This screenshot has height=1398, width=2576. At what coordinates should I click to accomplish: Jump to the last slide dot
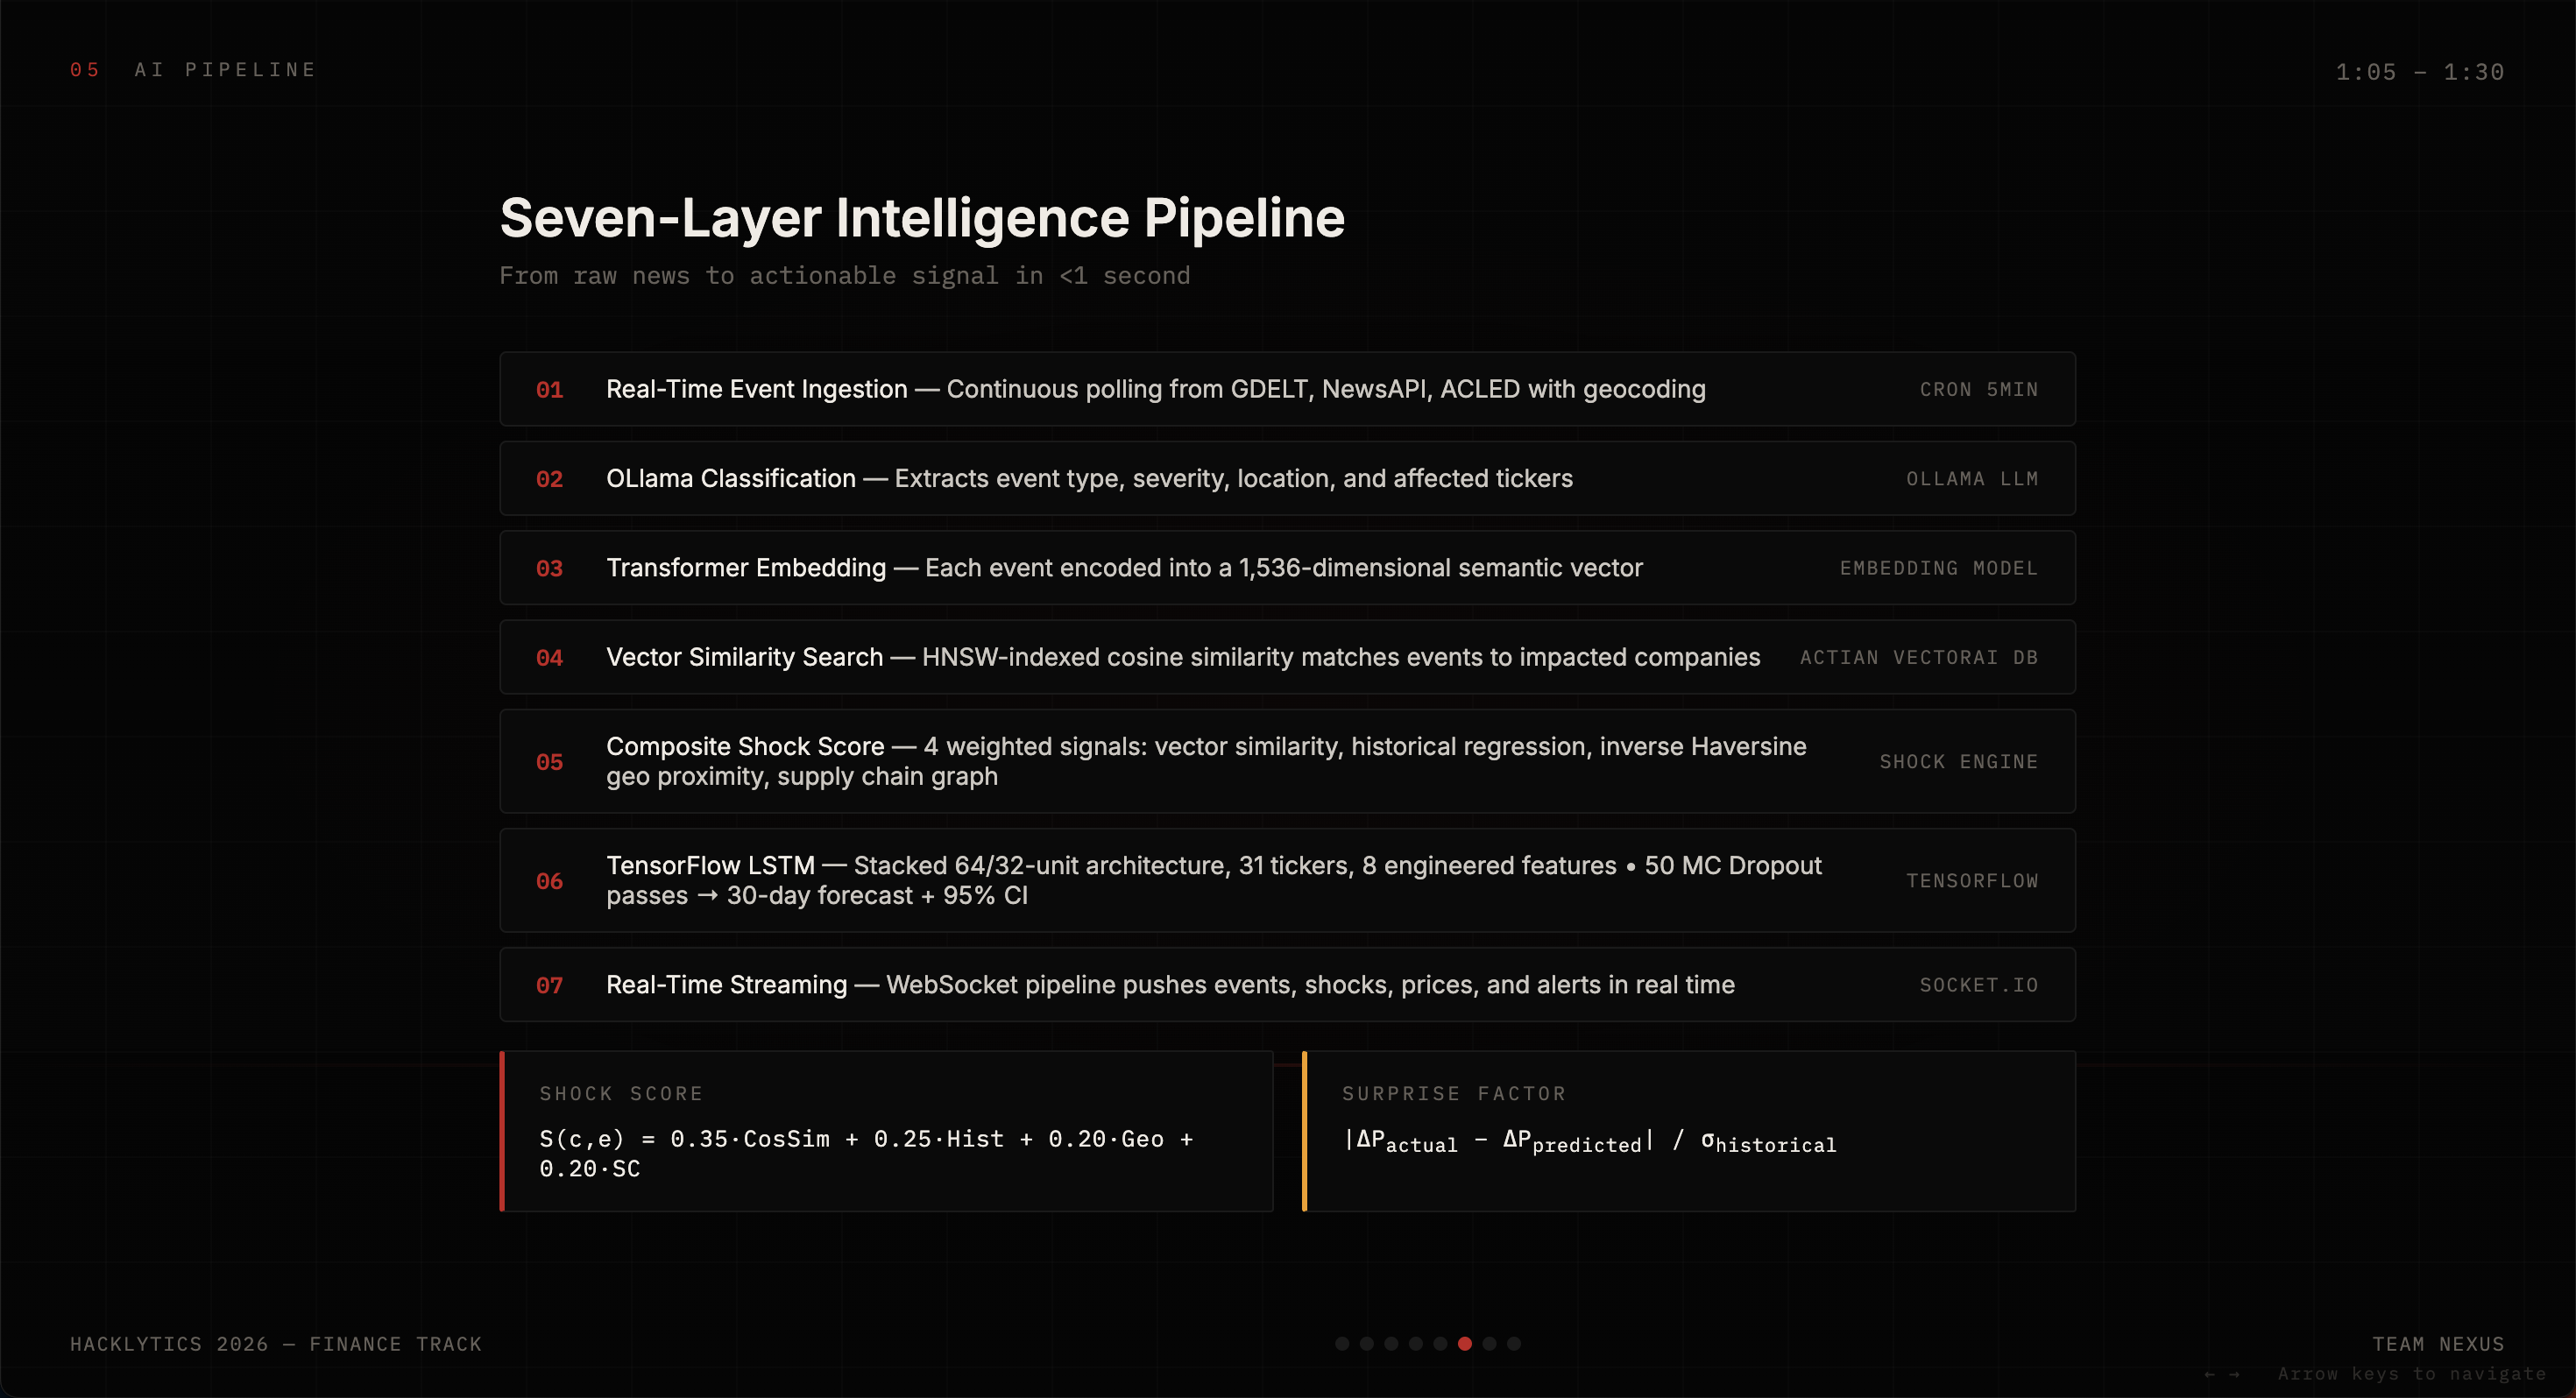coord(1514,1343)
